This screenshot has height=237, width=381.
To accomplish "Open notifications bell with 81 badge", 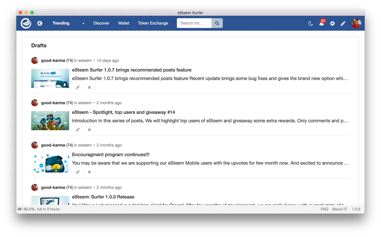I will (322, 23).
